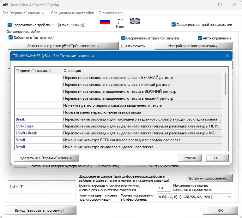Click the Операция column header
Screen dimensions: 242x218
(142, 71)
